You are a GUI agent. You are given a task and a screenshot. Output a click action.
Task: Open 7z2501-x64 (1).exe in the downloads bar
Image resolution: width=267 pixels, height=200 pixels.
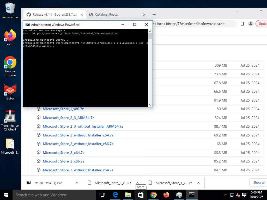48,183
